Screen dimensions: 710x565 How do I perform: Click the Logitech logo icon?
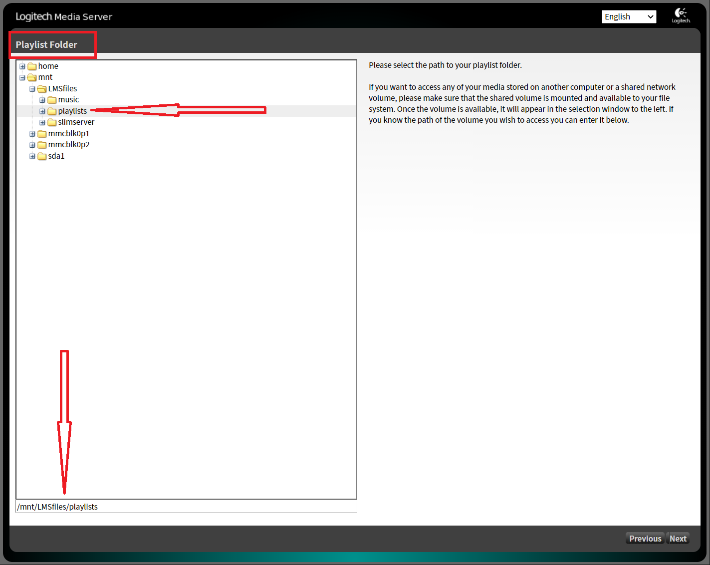point(681,15)
